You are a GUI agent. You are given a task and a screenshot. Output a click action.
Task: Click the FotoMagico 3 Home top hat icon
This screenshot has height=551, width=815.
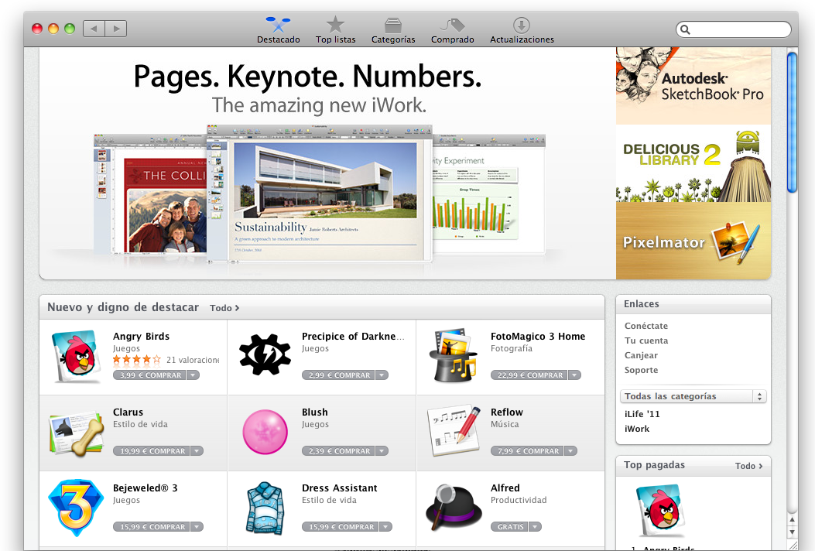[x=454, y=355]
